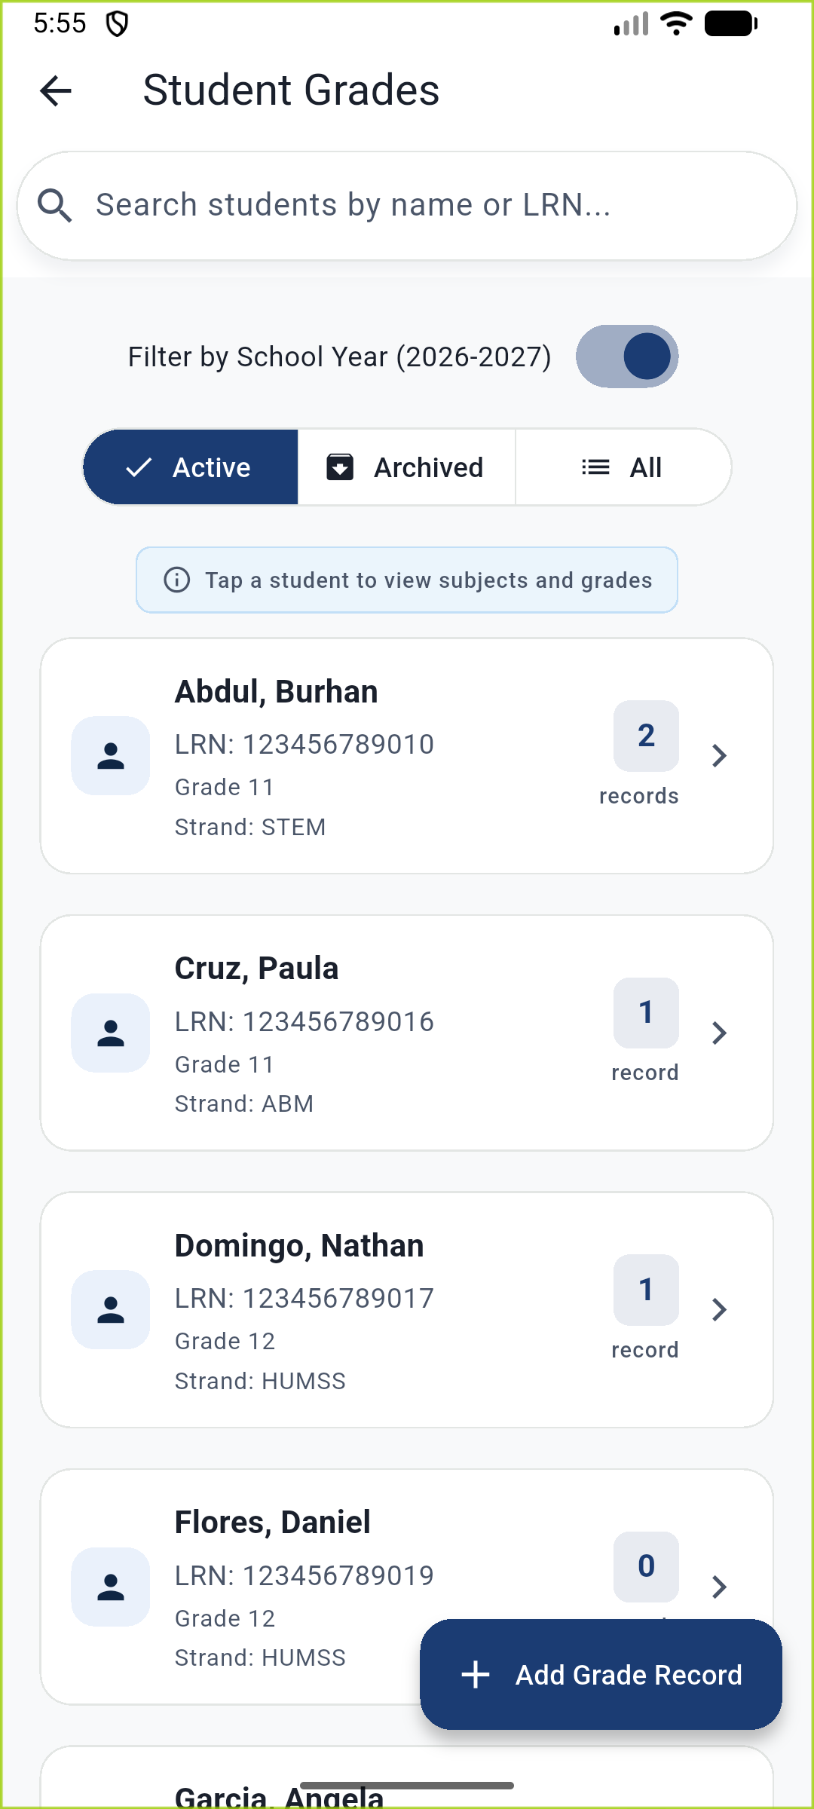The height and width of the screenshot is (1809, 814).
Task: Tap Abdul, Burhan's 2 records badge
Action: pyautogui.click(x=646, y=736)
